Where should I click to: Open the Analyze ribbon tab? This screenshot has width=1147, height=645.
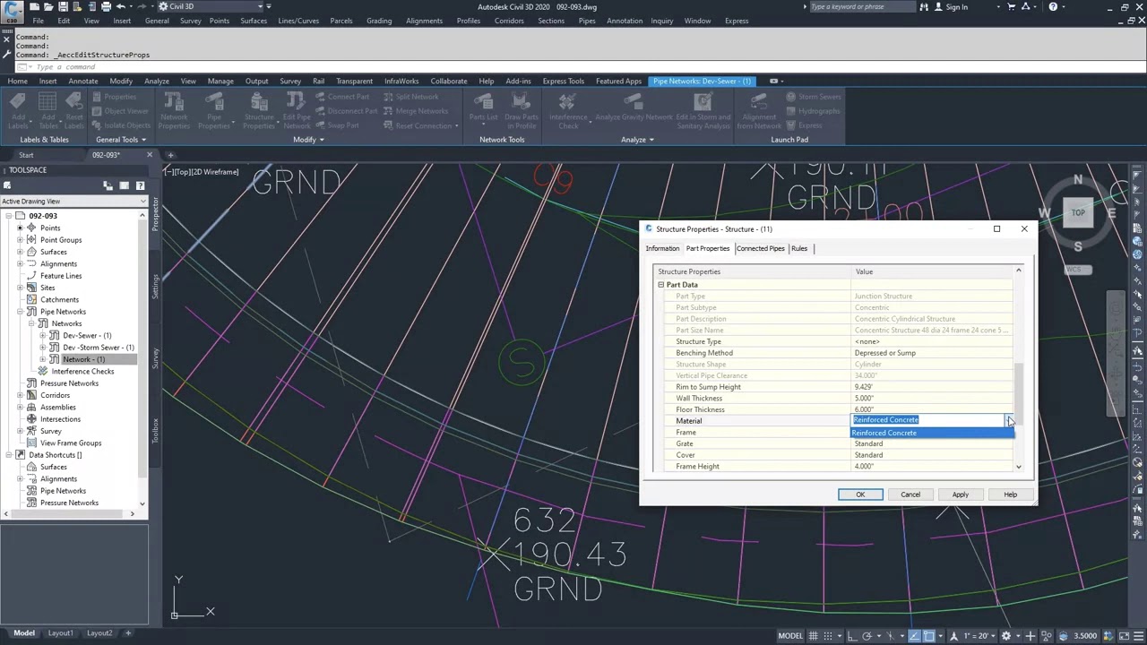[157, 81]
